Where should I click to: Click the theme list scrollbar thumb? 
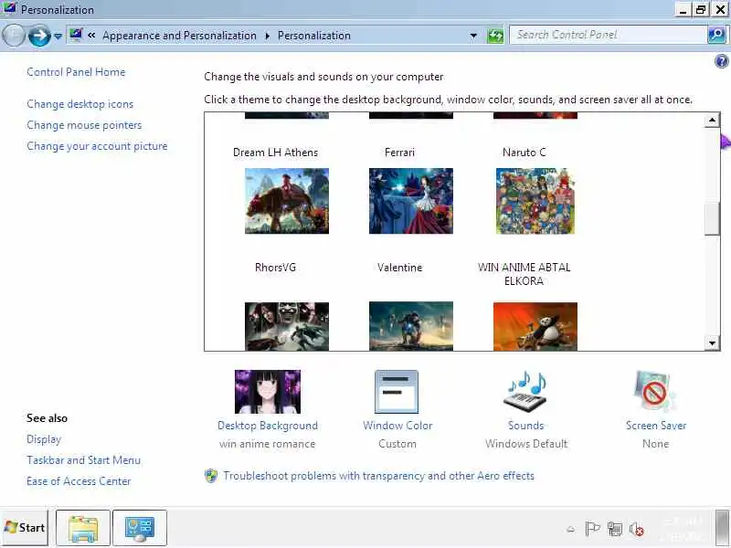[712, 219]
